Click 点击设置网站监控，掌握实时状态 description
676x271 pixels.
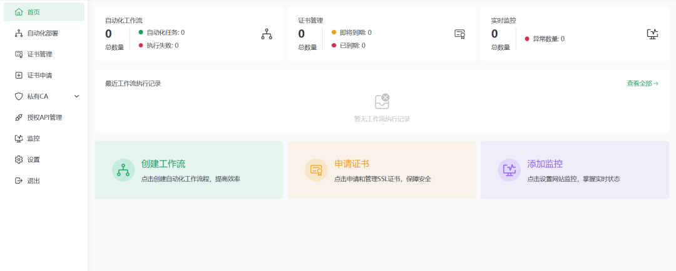click(574, 179)
